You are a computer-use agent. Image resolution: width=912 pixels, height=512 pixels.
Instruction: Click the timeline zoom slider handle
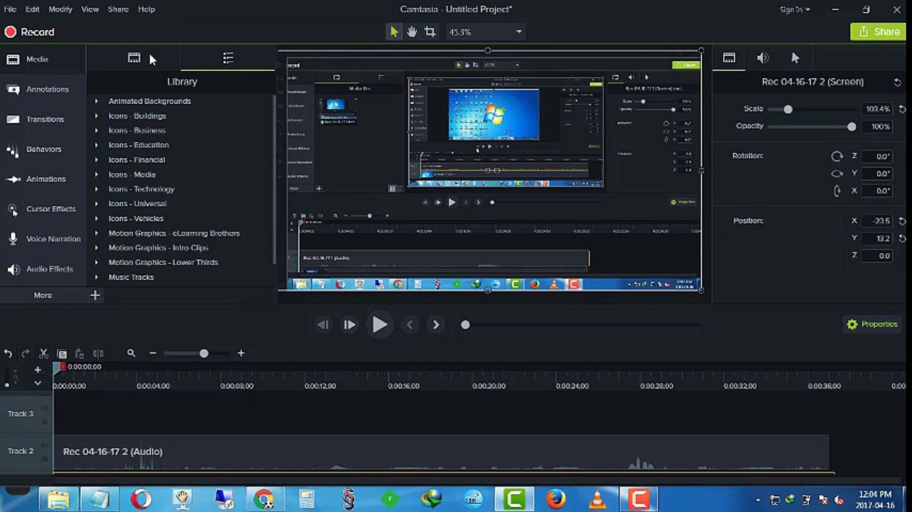click(204, 353)
